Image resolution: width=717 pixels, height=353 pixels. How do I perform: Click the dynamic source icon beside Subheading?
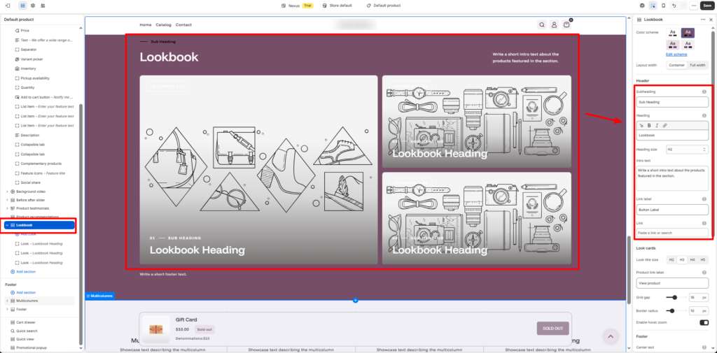(x=704, y=92)
